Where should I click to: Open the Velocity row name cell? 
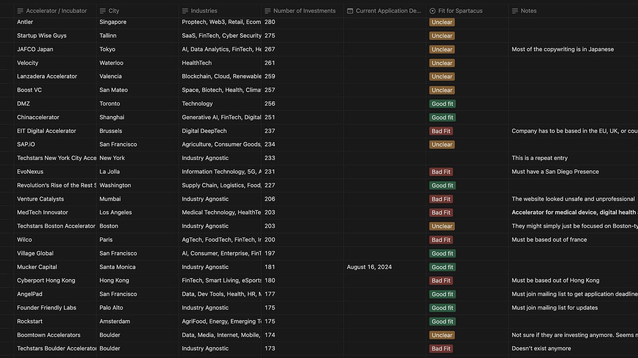point(55,63)
